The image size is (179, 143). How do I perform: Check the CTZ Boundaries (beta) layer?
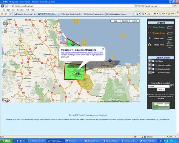pyautogui.click(x=153, y=72)
